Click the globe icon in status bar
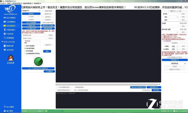The height and width of the screenshot is (113, 188). pos(46,111)
